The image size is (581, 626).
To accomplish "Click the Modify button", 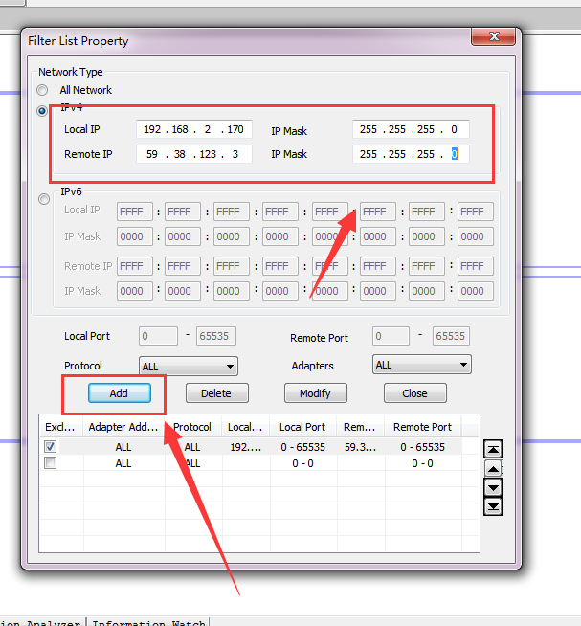I will pos(315,393).
